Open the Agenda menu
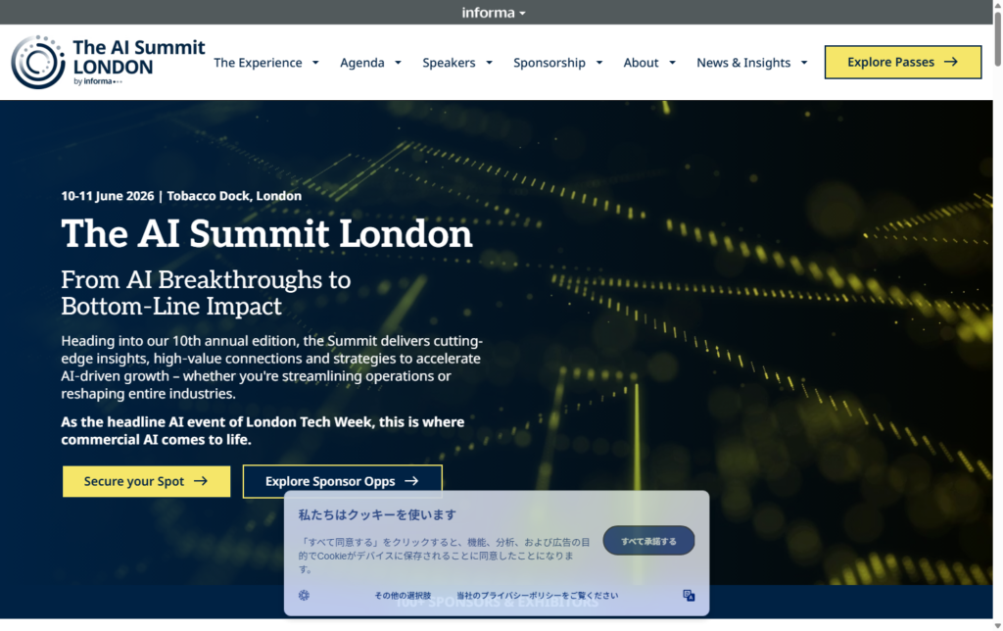This screenshot has height=631, width=1003. coord(362,63)
